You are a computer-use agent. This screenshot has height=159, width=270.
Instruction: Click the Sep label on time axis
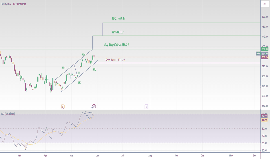coord(176,156)
